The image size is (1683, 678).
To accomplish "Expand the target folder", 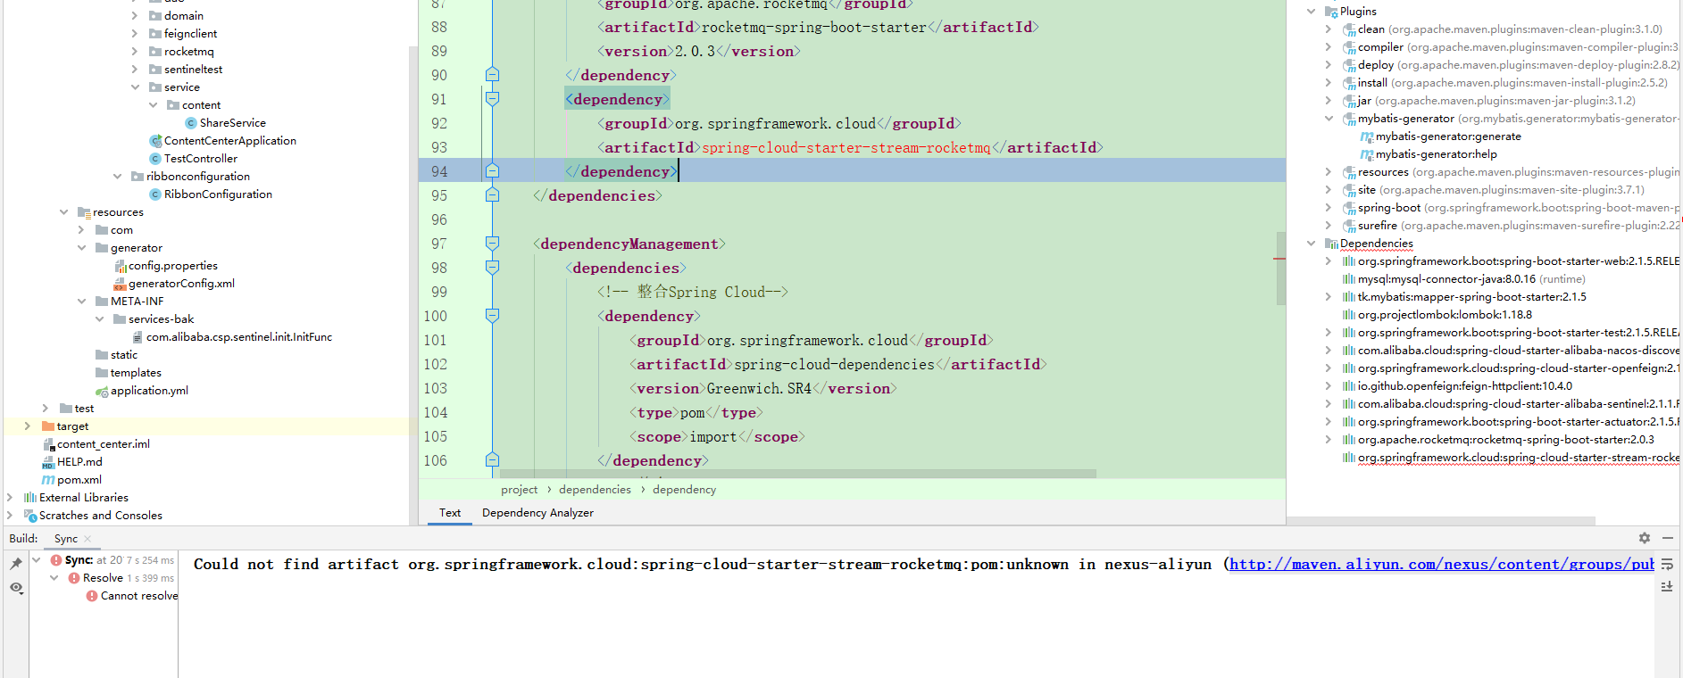I will click(x=28, y=426).
